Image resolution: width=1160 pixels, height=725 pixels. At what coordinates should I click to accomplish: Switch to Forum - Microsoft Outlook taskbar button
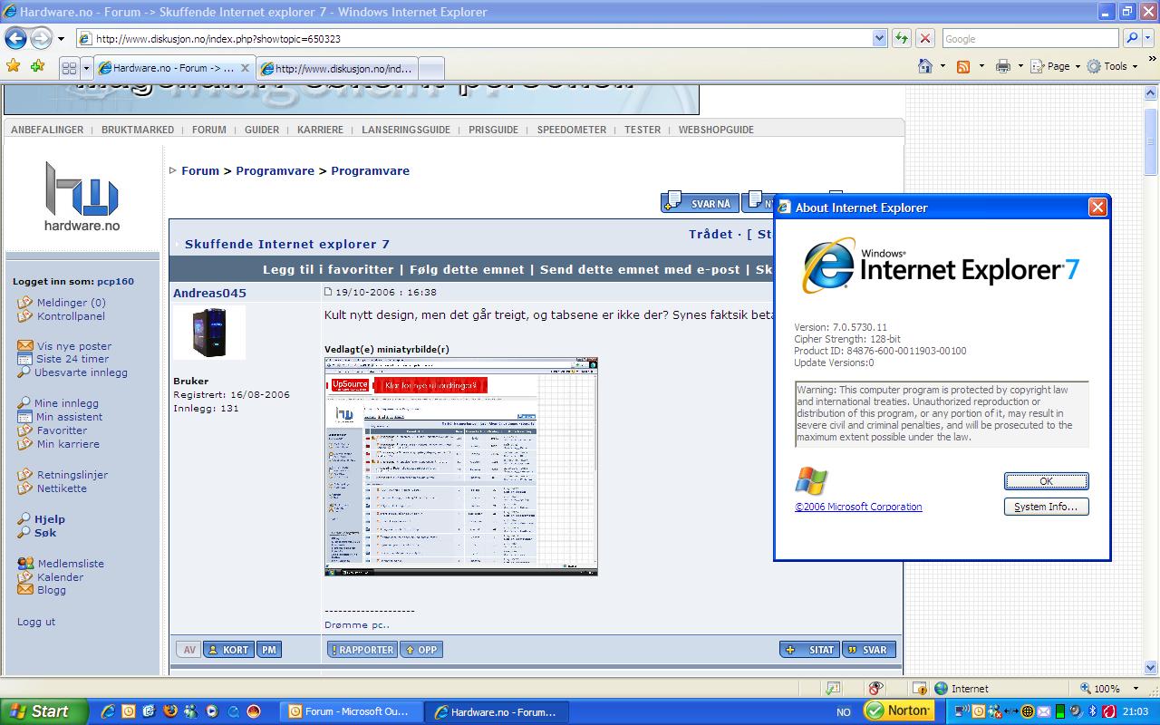[351, 711]
